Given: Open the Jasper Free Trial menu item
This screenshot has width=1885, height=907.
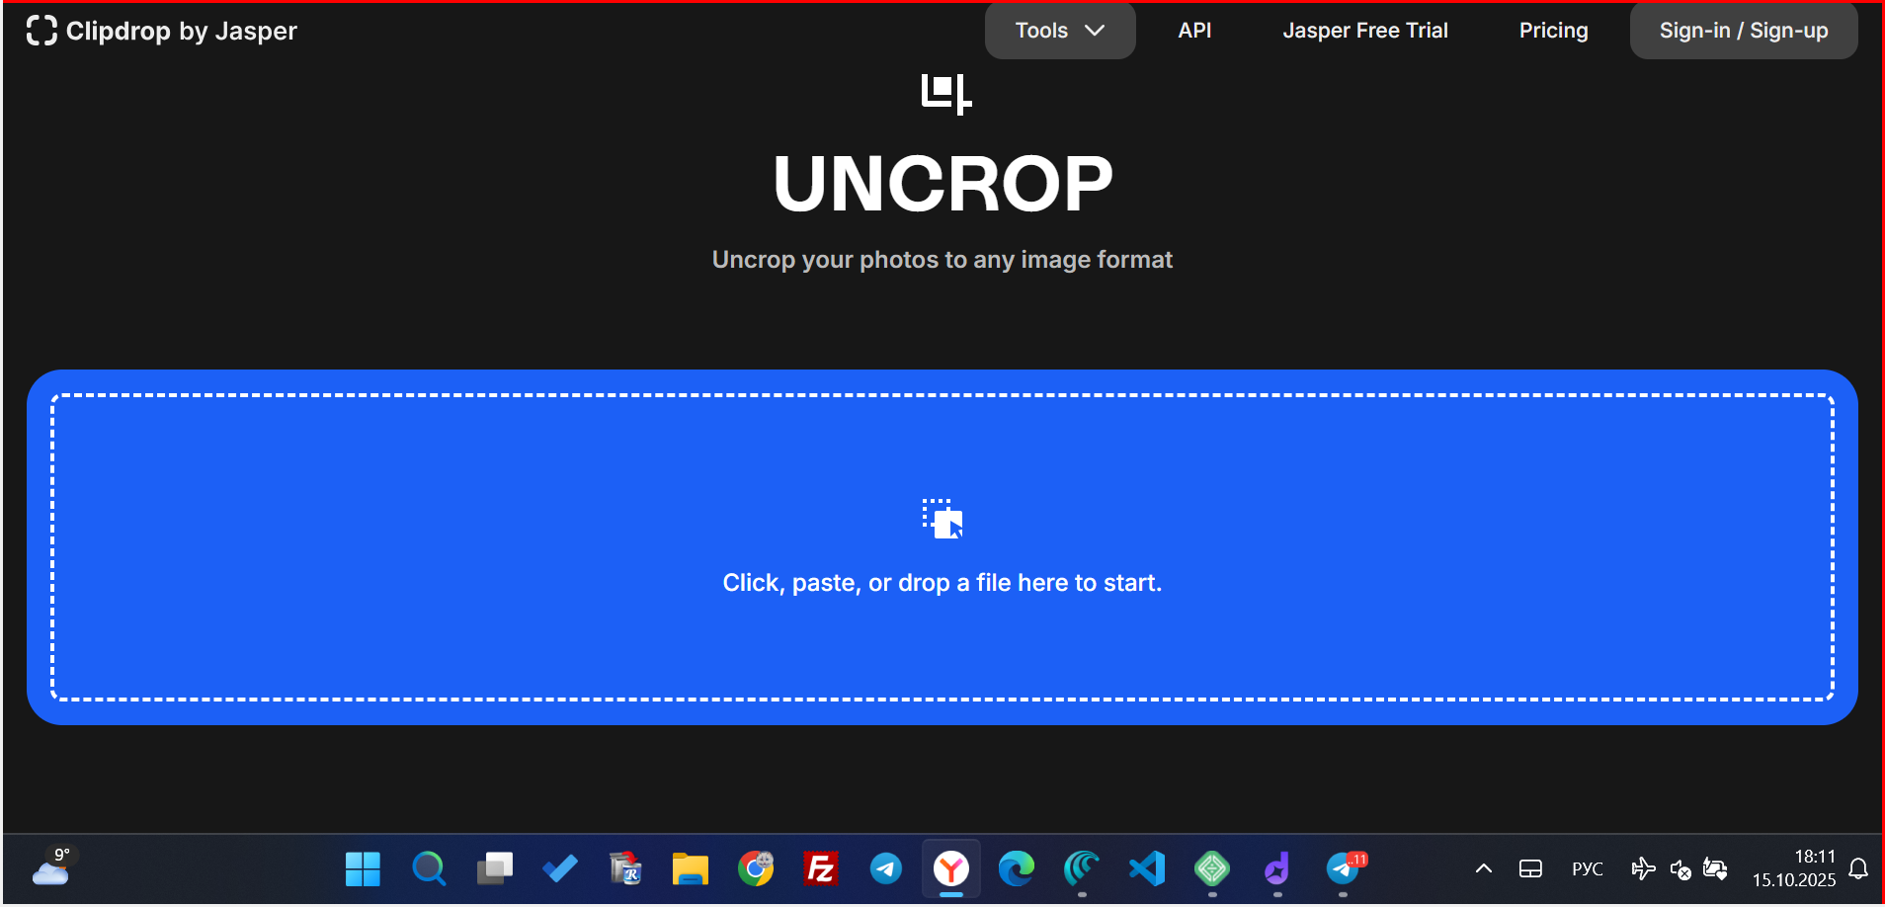Looking at the screenshot, I should [1365, 31].
